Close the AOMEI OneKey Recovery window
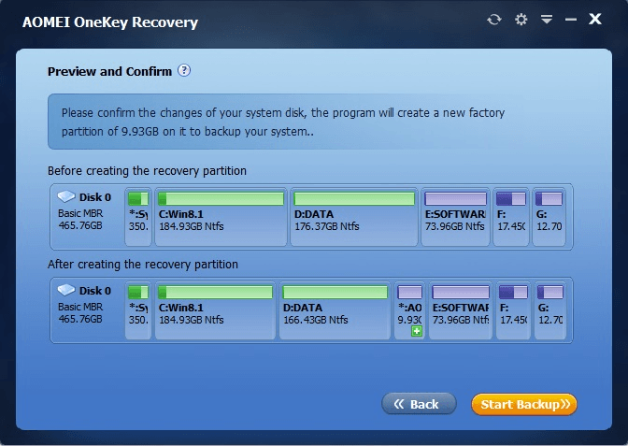628x446 pixels. point(594,19)
